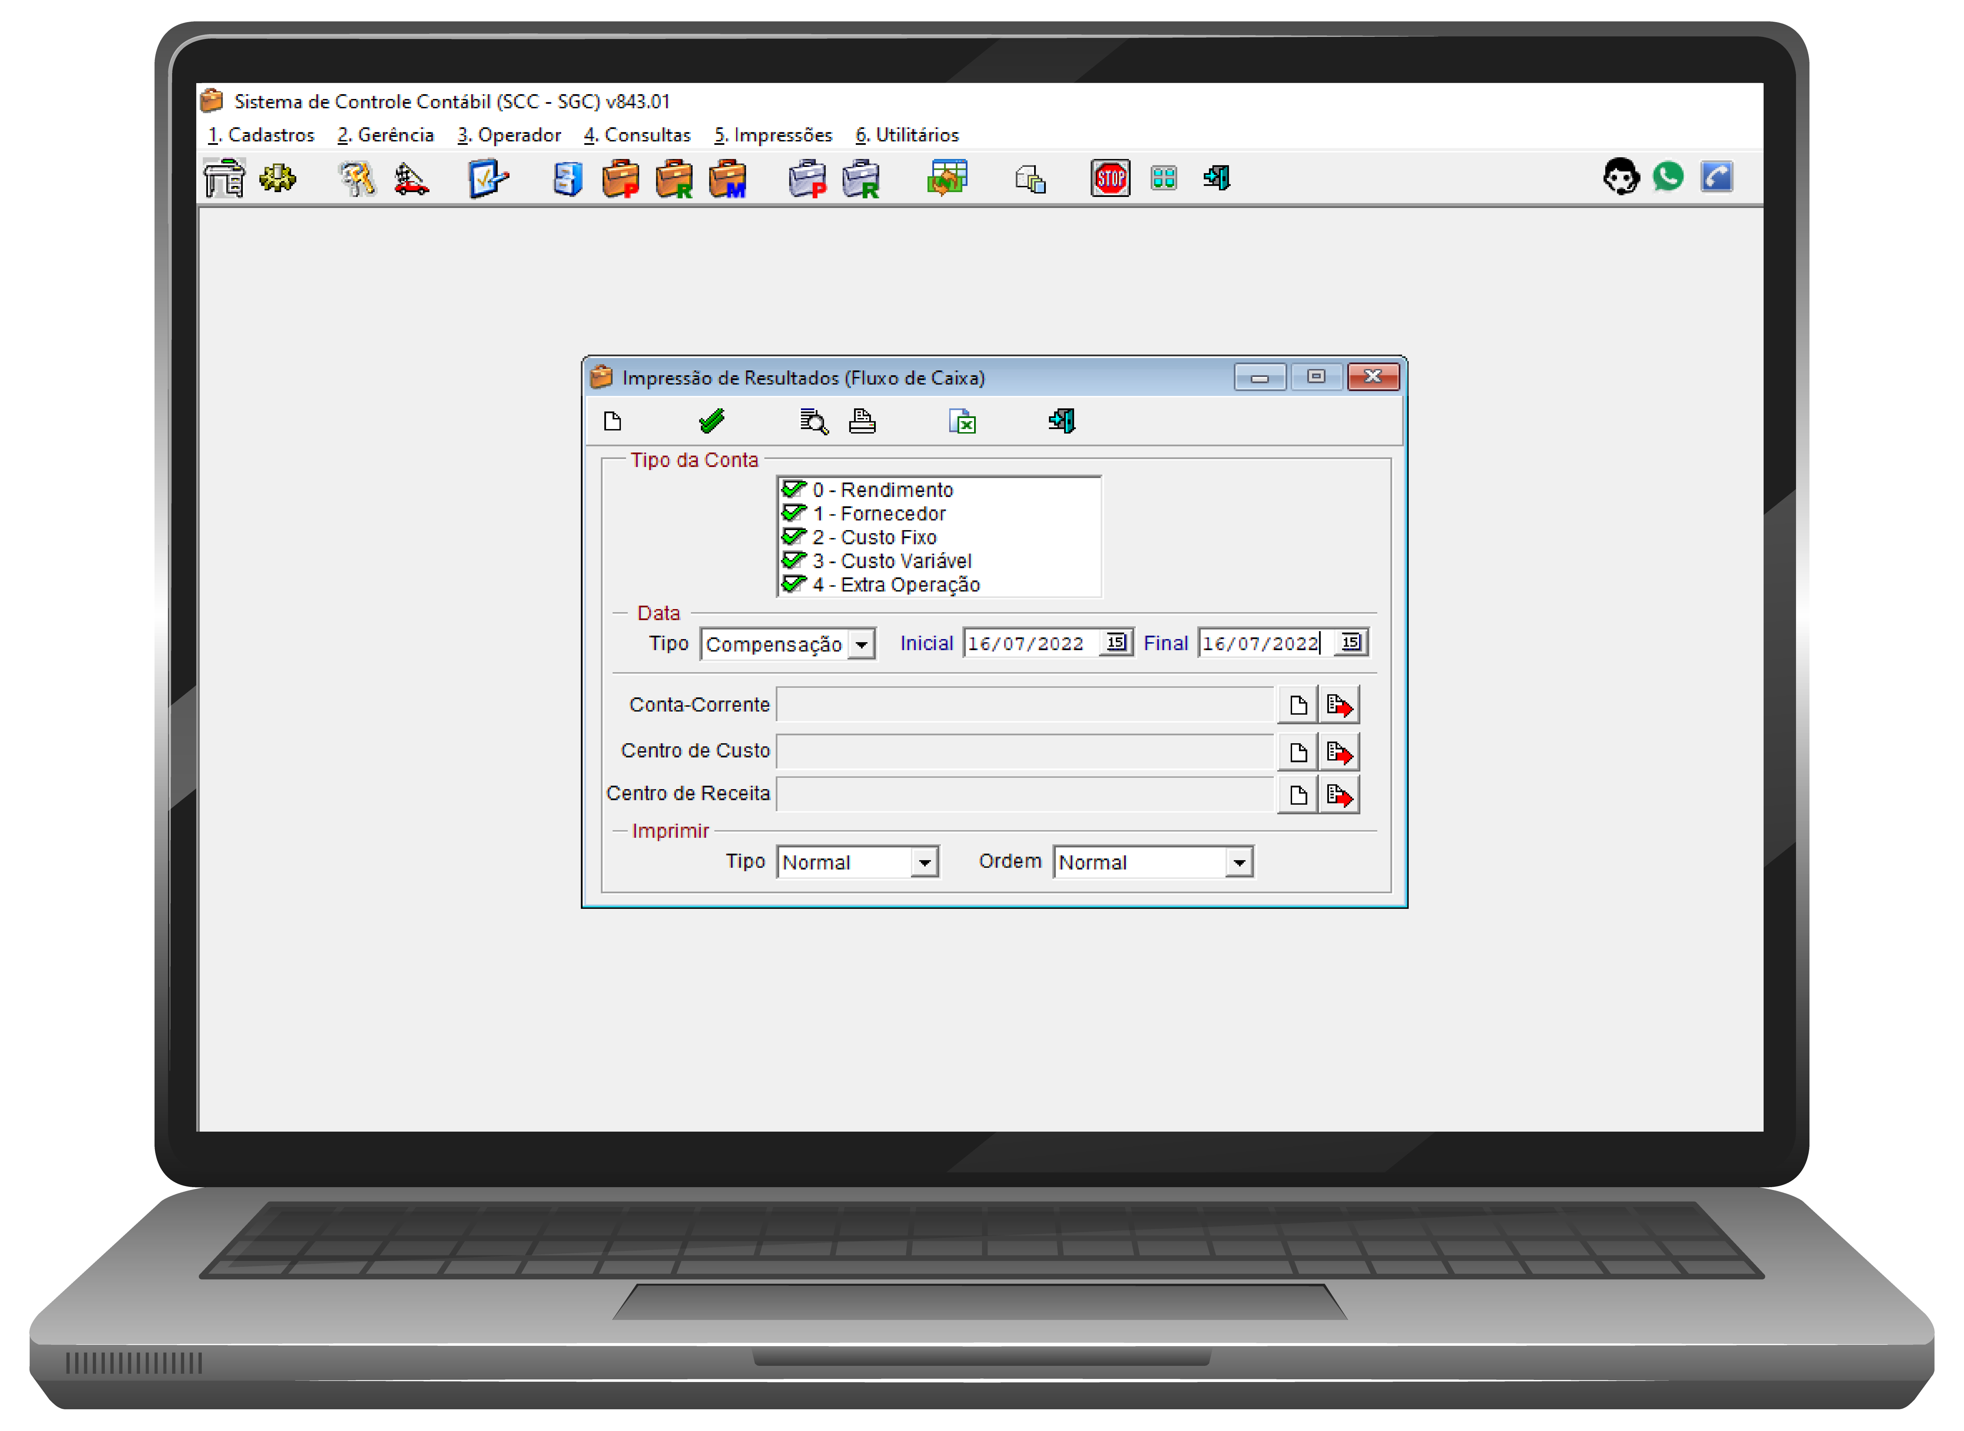Click the cyan four-tile grid icon
This screenshot has width=1964, height=1431.
click(1163, 178)
